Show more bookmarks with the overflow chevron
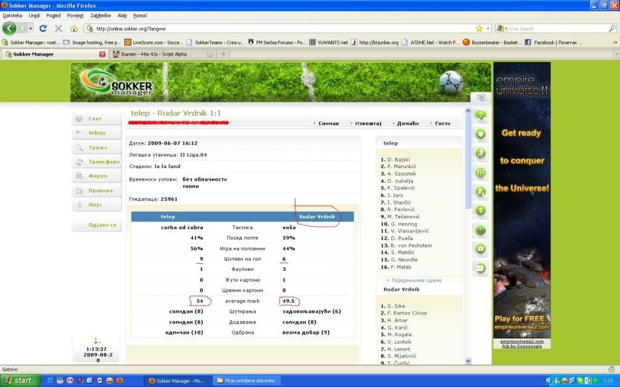Screen dimensions: 620x387 click(615, 42)
